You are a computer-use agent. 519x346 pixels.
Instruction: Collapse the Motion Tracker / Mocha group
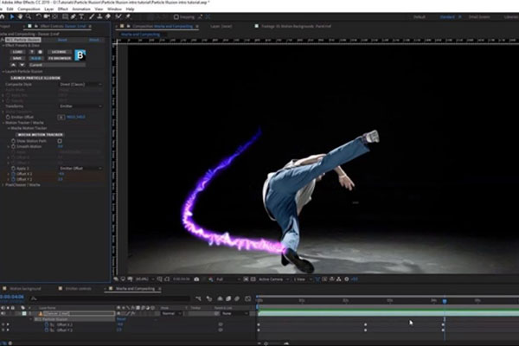(x=3, y=123)
